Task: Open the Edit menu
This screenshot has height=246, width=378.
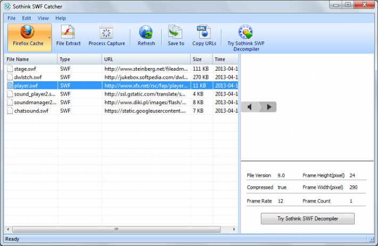Action: tap(26, 18)
